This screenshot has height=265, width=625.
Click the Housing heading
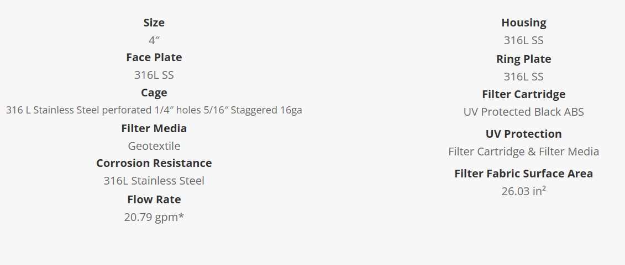523,23
